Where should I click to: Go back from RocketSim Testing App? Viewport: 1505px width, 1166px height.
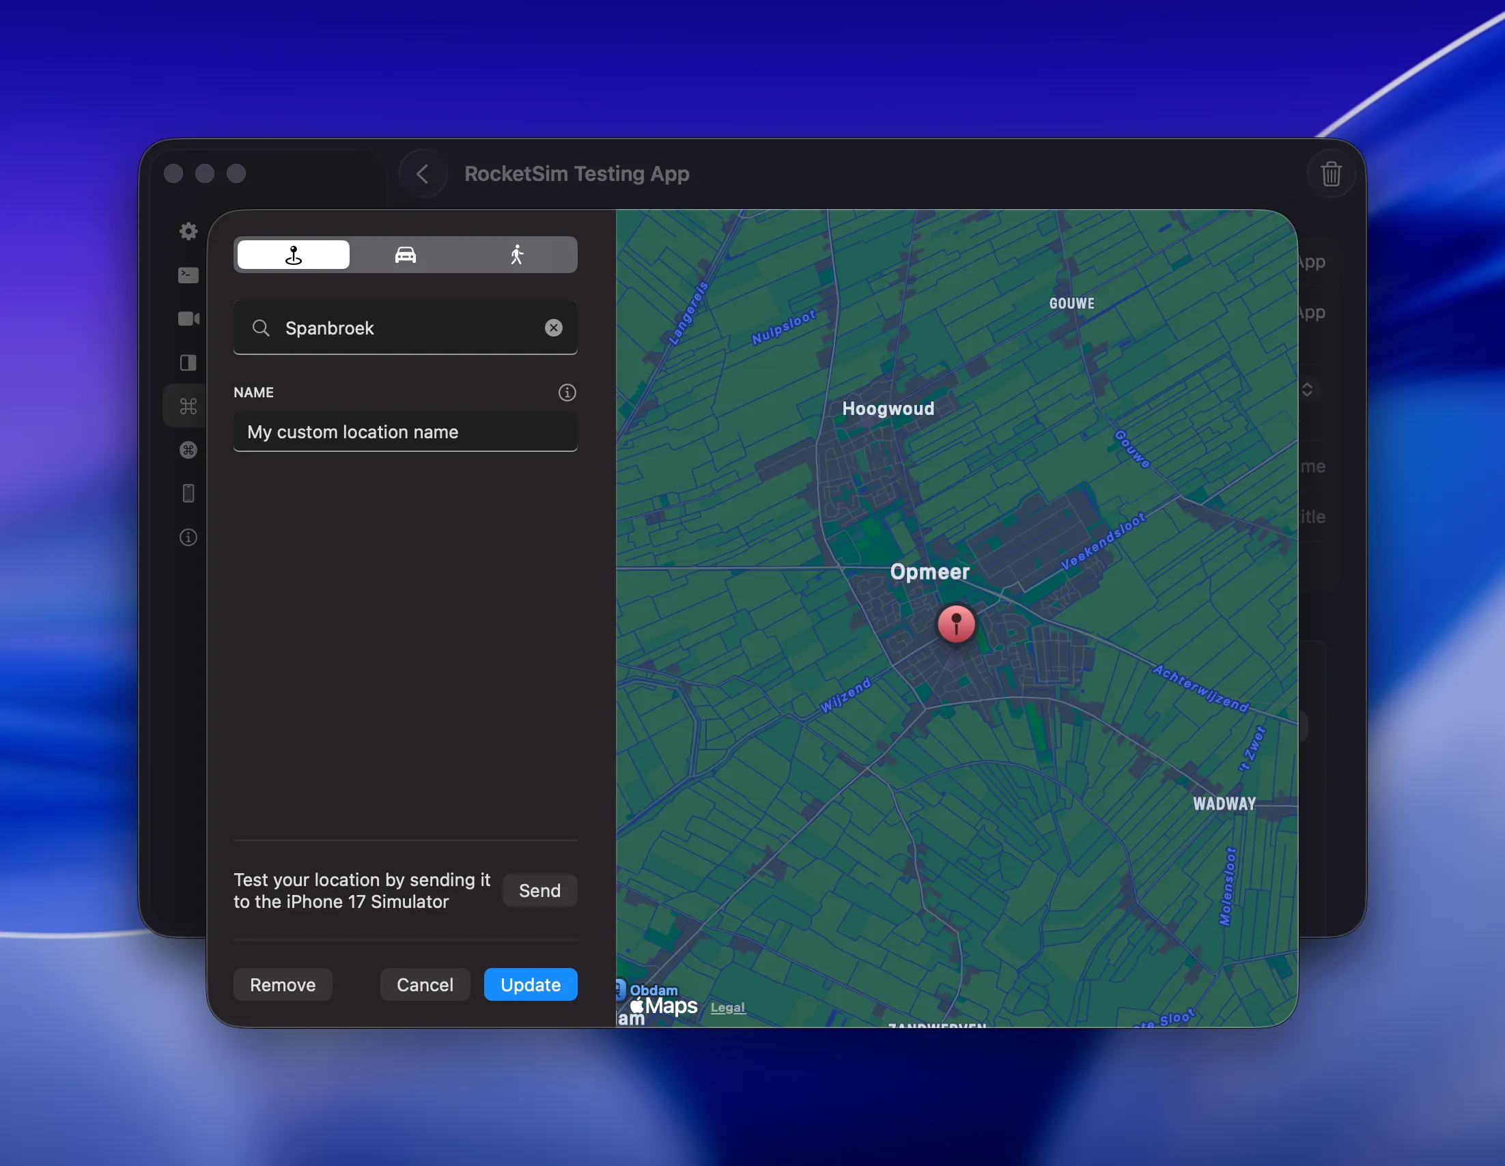coord(423,173)
